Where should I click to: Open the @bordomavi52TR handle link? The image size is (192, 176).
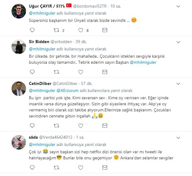[x=90, y=6]
